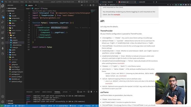This screenshot has width=191, height=107.
Task: Toggle the panel layout icon in title bar
Action: point(82,2)
